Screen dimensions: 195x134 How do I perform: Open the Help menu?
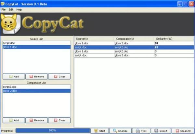[19, 9]
